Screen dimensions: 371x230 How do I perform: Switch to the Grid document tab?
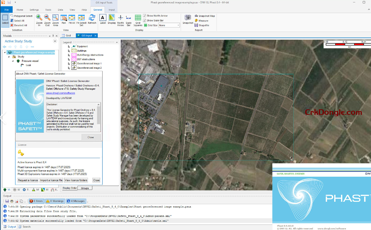tap(66, 35)
